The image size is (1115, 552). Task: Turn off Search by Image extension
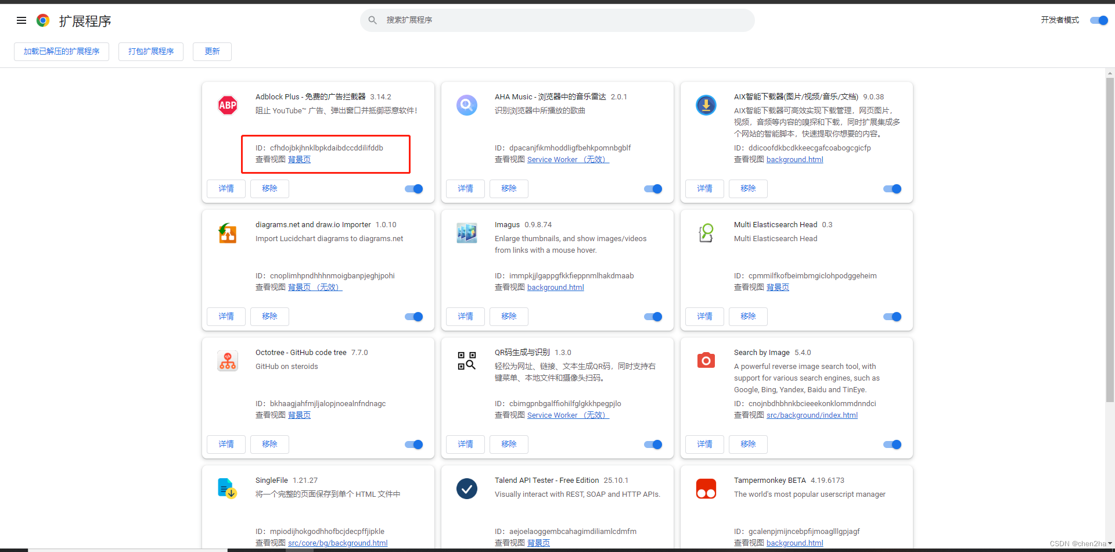pos(893,445)
